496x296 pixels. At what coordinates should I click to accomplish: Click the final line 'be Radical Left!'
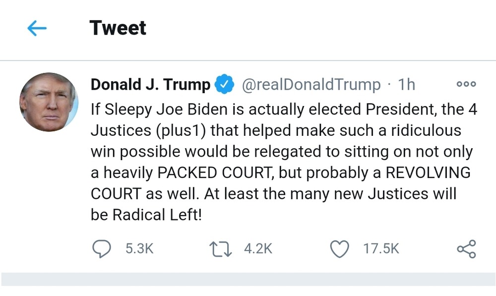pos(146,215)
